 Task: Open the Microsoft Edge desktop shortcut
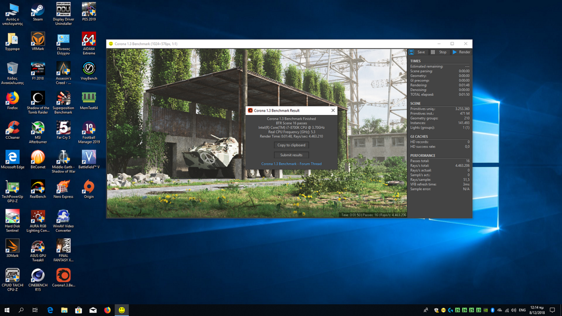[x=12, y=159]
